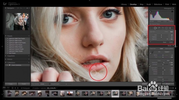179x100 pixels.
Task: Add a snapshot with plus icon
Action: (29, 56)
